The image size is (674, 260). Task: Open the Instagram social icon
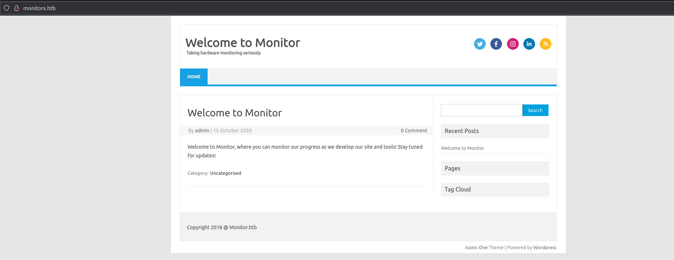pyautogui.click(x=512, y=44)
